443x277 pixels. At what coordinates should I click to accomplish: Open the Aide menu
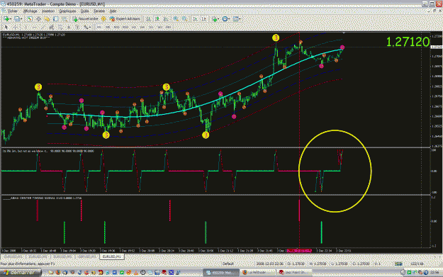pyautogui.click(x=113, y=11)
